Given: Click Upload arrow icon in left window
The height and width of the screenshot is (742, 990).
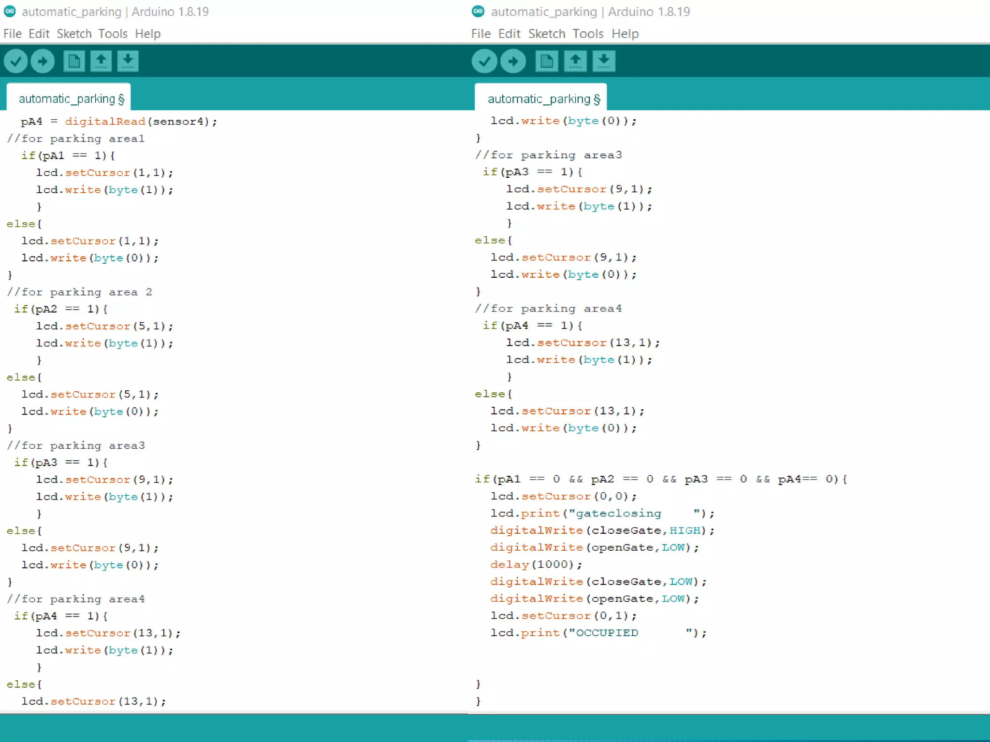Looking at the screenshot, I should pyautogui.click(x=43, y=61).
